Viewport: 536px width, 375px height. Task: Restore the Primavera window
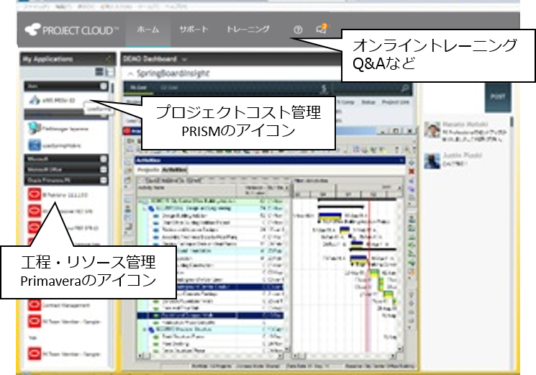pos(396,130)
